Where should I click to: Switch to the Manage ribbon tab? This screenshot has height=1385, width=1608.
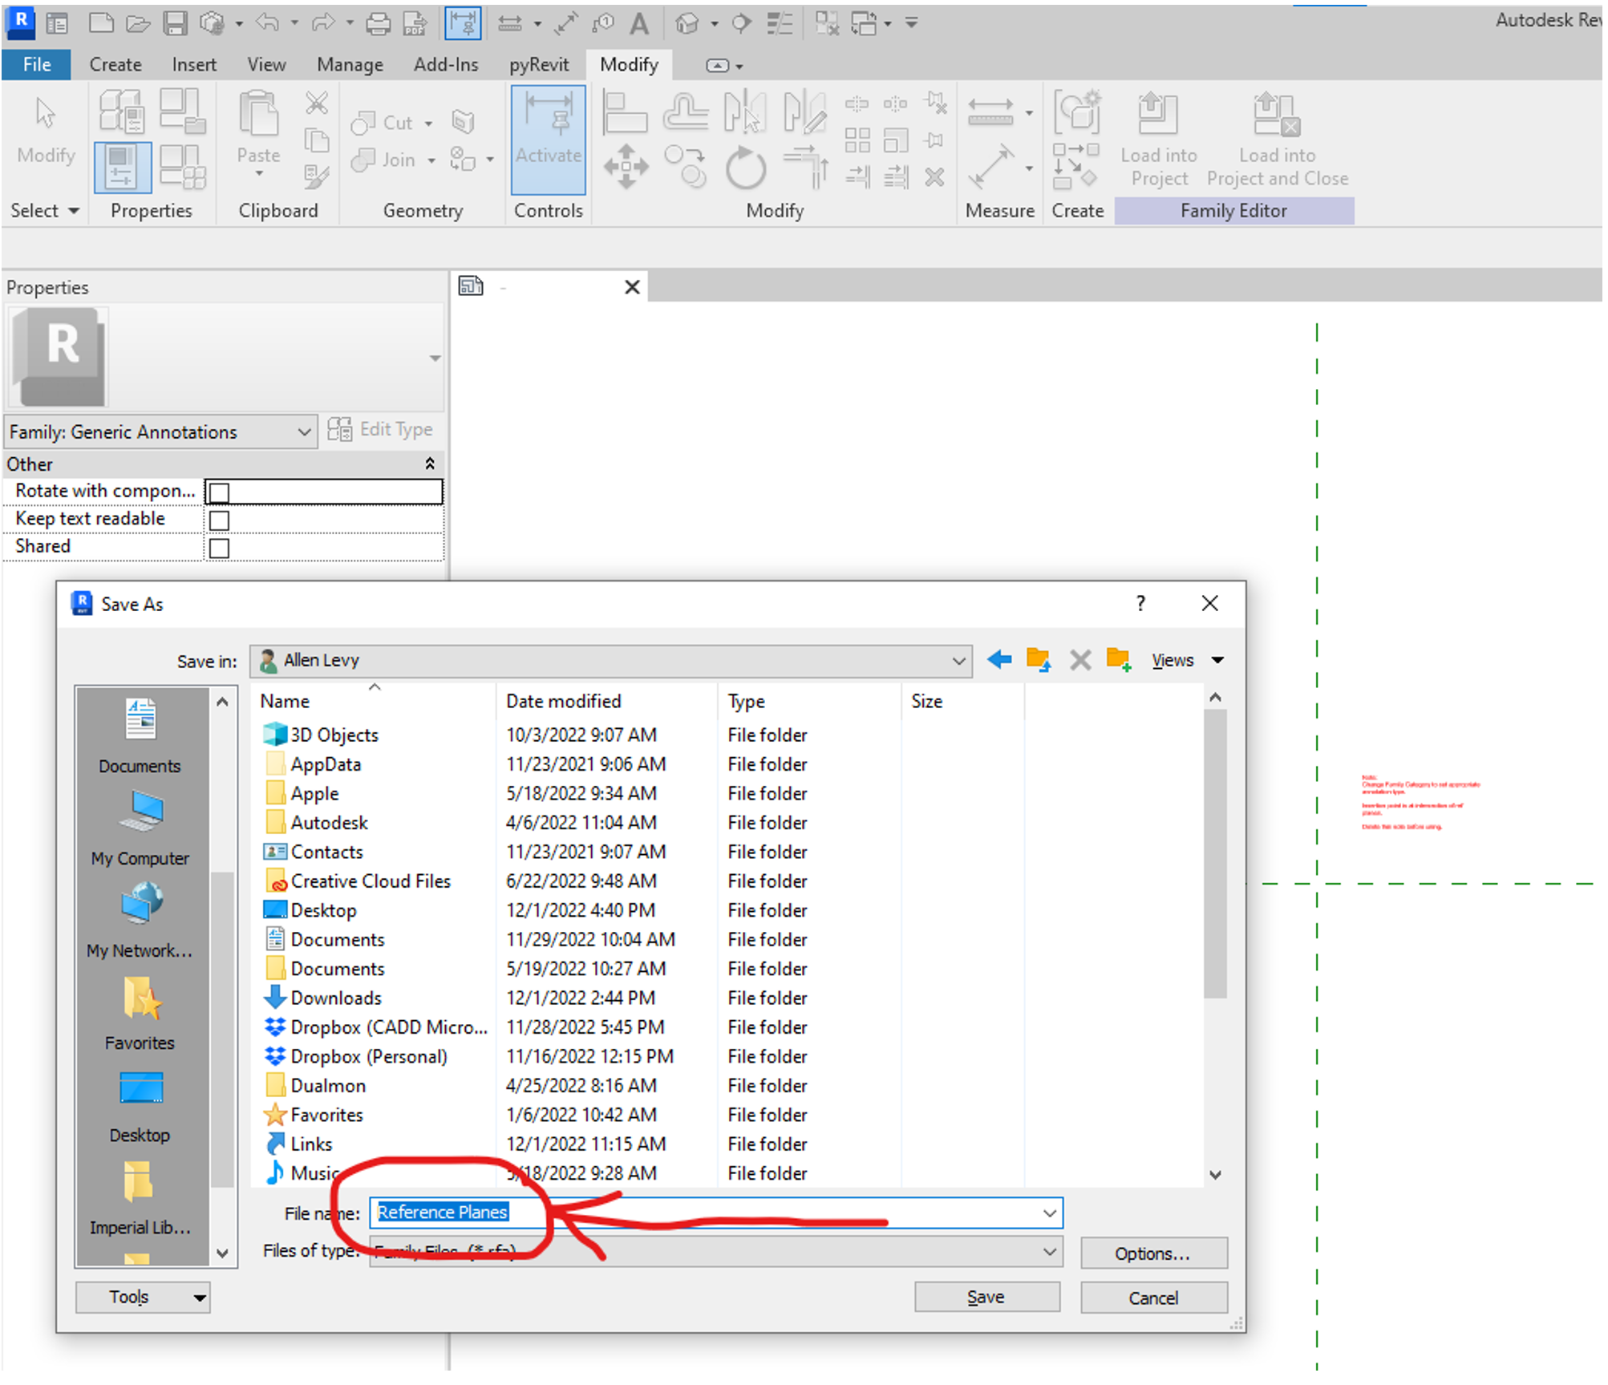(350, 65)
